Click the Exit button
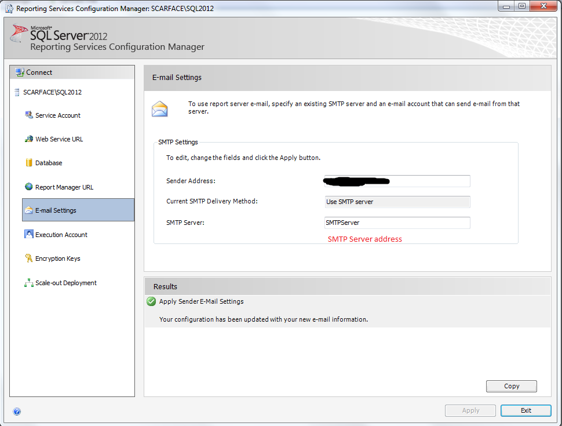562x426 pixels. 526,410
